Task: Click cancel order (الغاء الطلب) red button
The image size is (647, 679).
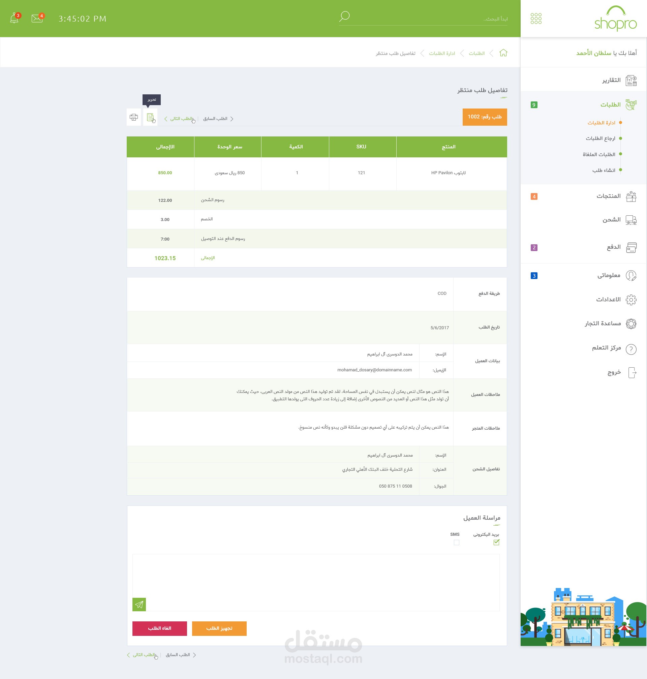Action: 159,628
